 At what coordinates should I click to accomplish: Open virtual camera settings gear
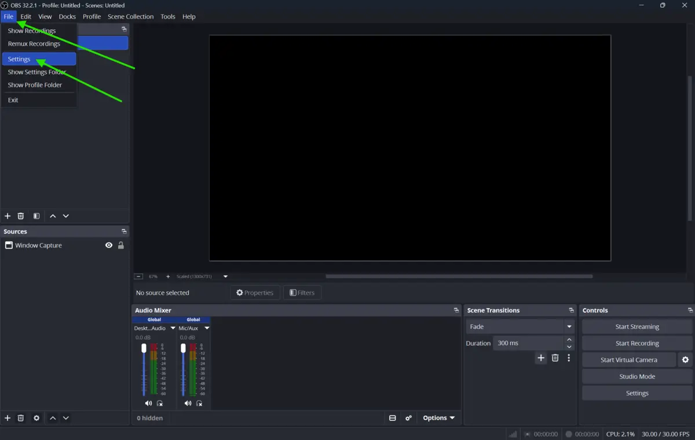click(x=685, y=360)
